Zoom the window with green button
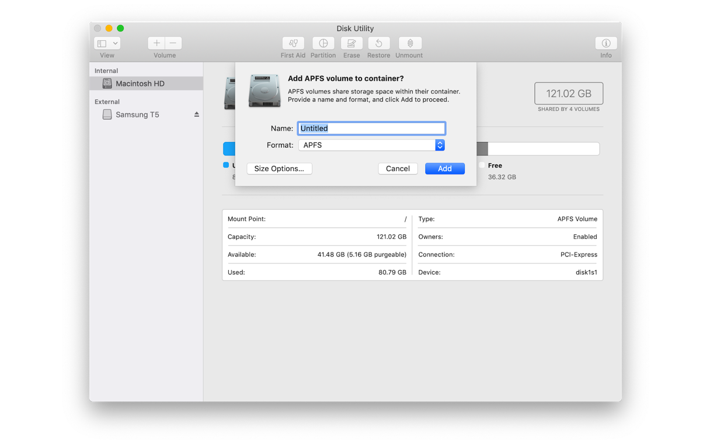 click(120, 28)
